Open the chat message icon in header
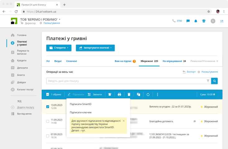This screenshot has height=149, width=228. pos(188,21)
